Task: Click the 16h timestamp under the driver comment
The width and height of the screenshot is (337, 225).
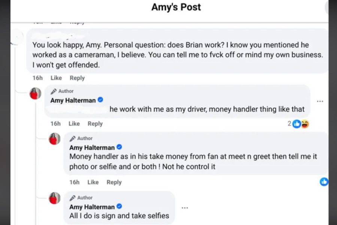Action: (x=55, y=124)
